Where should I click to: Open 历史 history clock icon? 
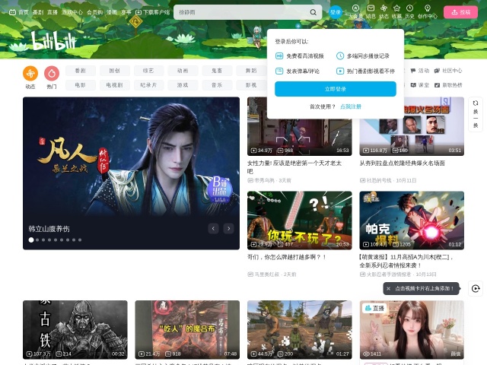pyautogui.click(x=409, y=8)
